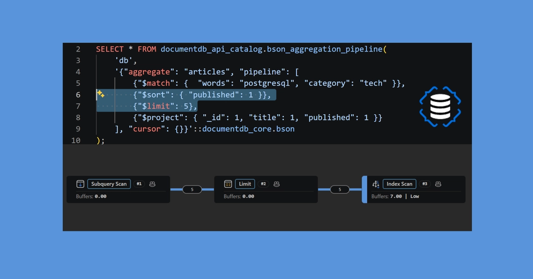Screen dimensions: 533x279
Task: Click documentdb_core.bson type cast on line 9
Action: point(248,129)
